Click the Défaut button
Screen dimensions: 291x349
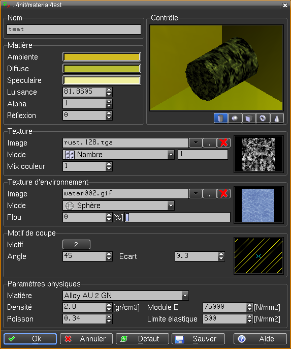click(142, 339)
